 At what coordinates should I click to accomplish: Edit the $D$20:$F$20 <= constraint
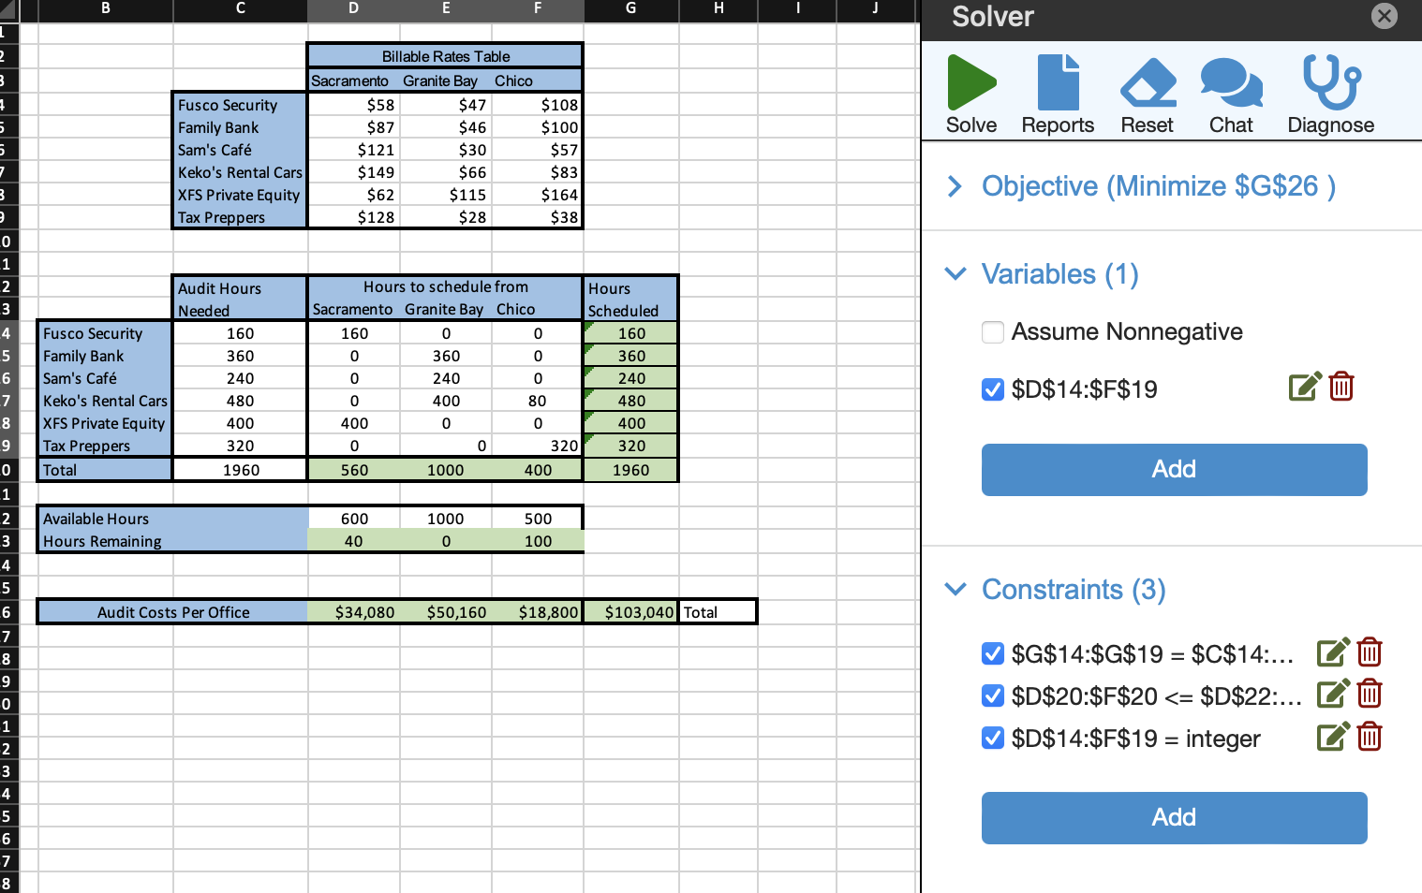coord(1333,694)
